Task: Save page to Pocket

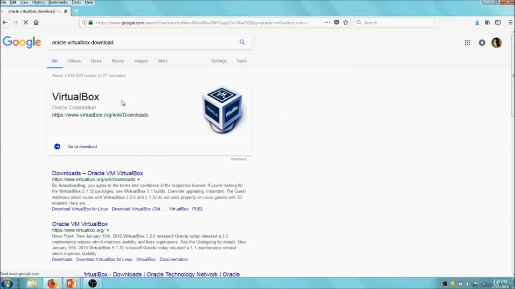Action: [x=337, y=22]
